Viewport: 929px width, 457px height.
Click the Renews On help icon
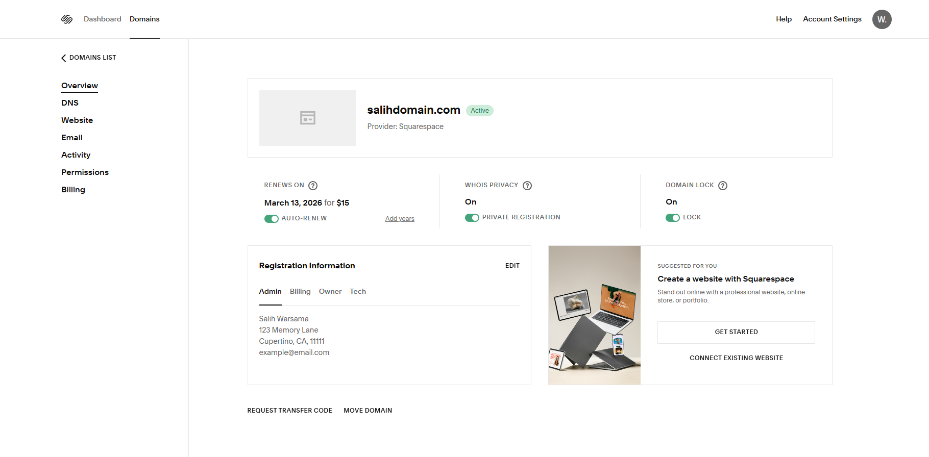click(313, 186)
